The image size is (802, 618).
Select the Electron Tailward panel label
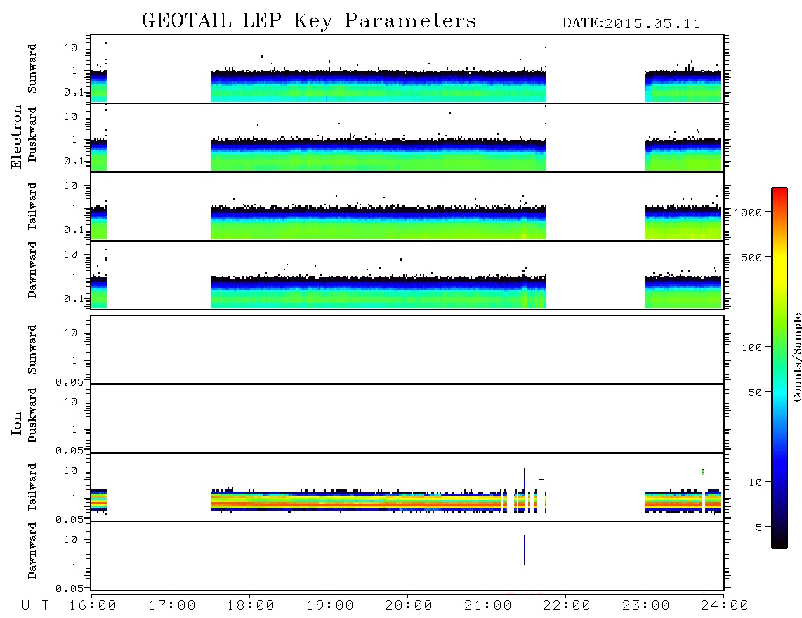point(32,206)
